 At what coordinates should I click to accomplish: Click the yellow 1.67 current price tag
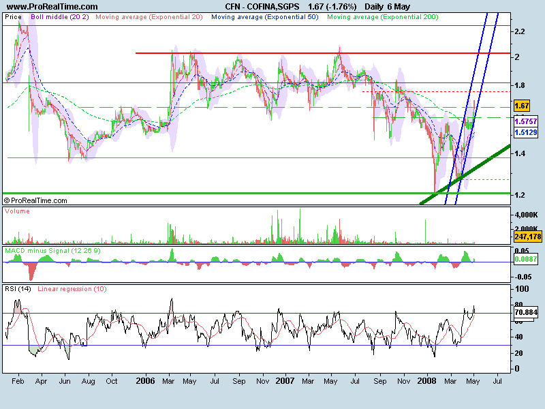[521, 106]
